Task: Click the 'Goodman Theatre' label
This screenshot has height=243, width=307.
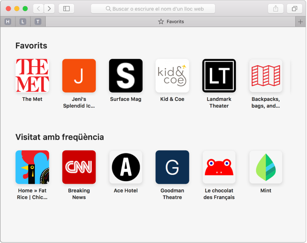Action: pos(172,194)
